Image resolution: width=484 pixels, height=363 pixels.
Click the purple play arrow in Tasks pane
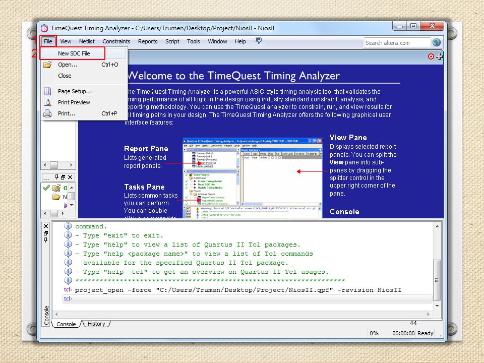click(65, 205)
